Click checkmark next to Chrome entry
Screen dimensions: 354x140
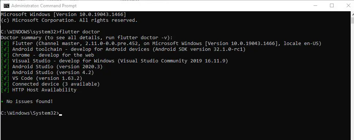(5, 55)
